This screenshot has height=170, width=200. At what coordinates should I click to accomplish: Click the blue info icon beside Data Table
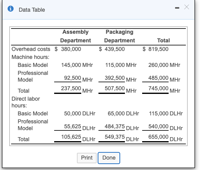[10, 10]
